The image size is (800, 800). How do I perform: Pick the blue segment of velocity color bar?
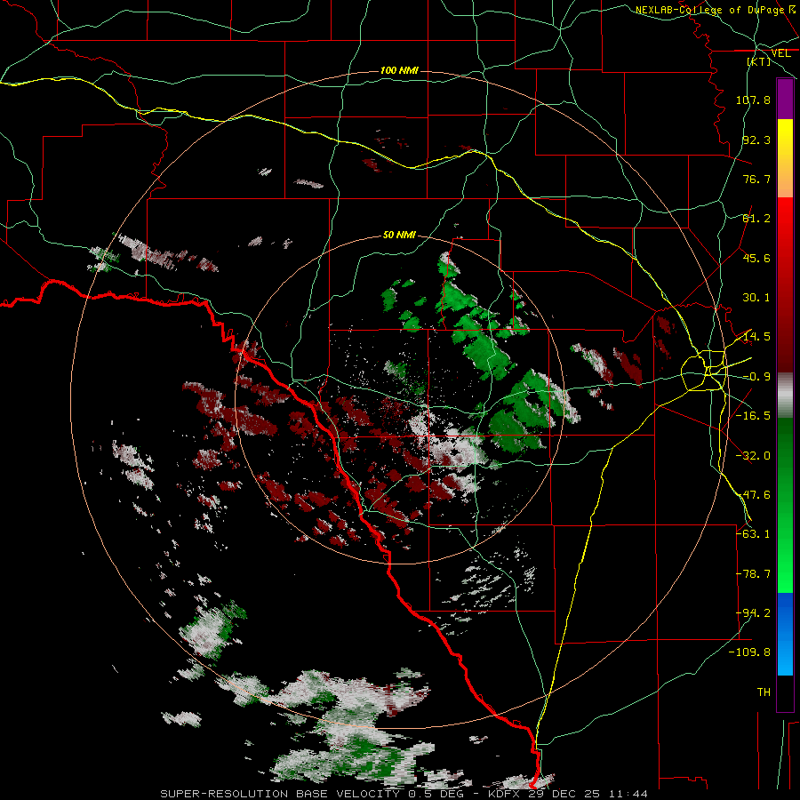coord(785,634)
